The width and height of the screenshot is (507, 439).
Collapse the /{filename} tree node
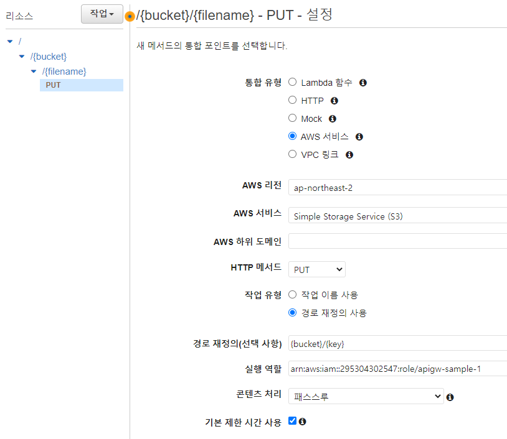34,72
